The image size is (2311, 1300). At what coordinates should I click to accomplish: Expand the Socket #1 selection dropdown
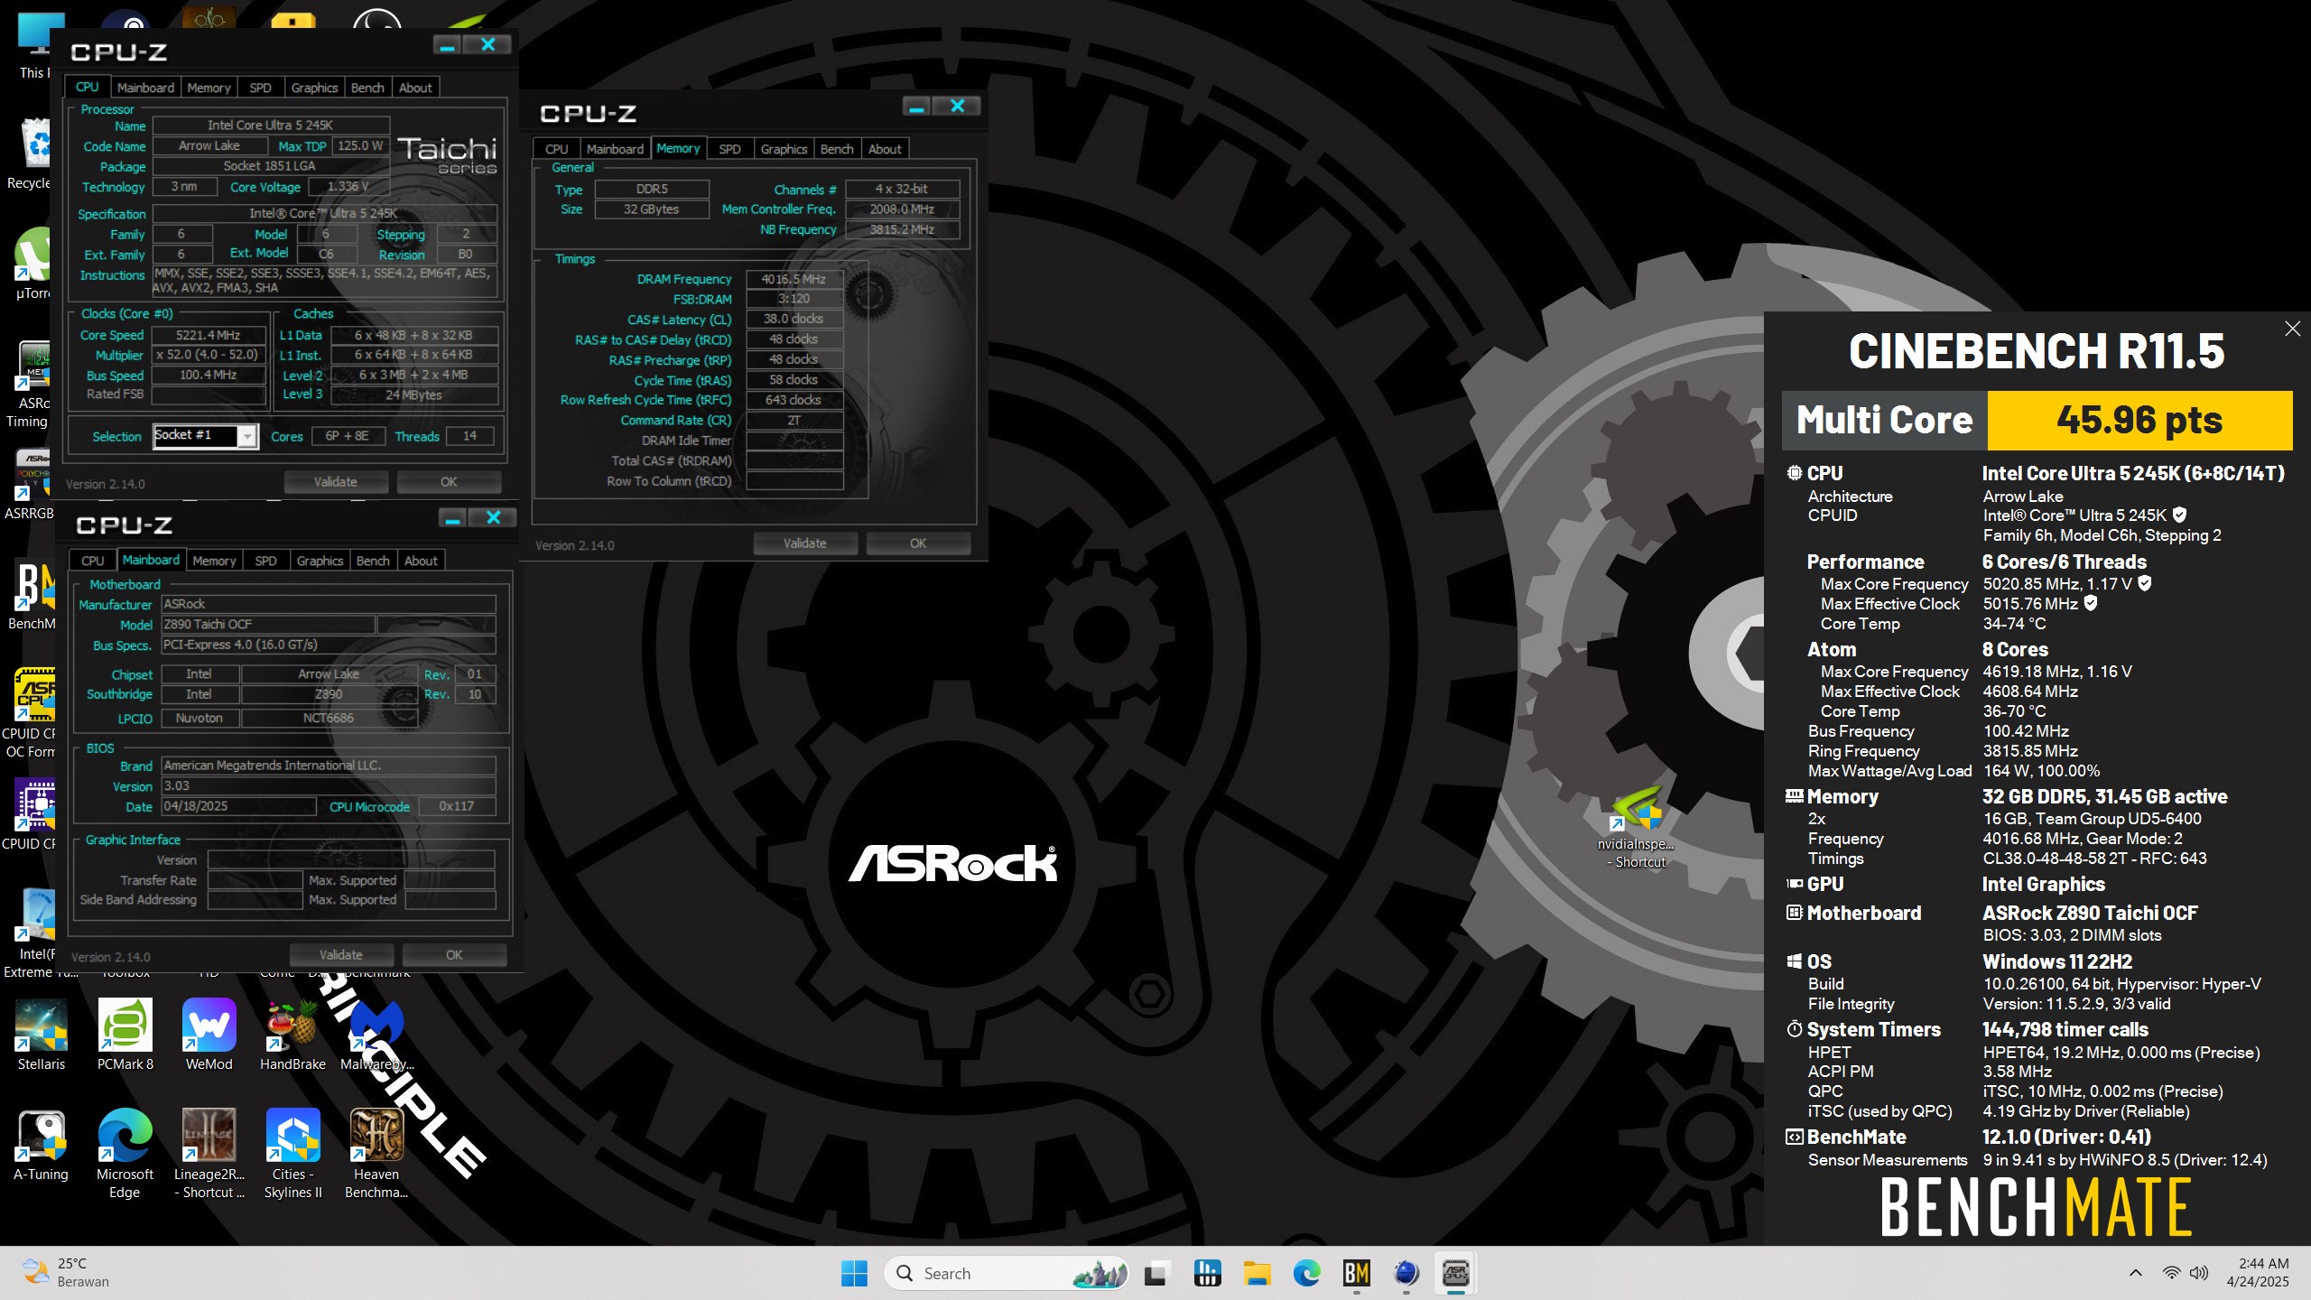[x=246, y=436]
